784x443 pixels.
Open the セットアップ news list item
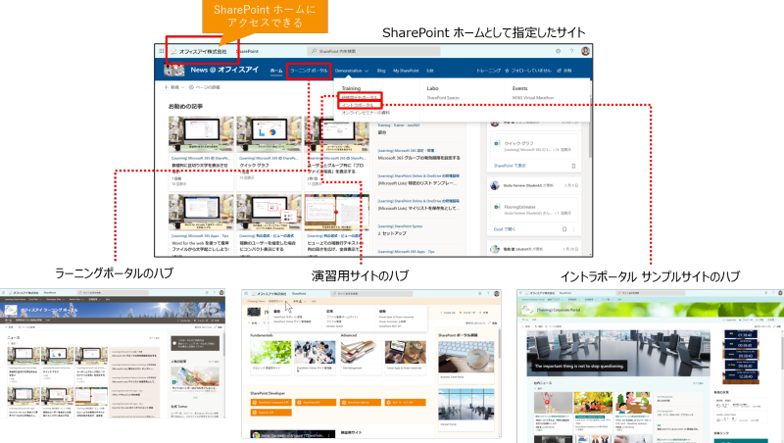pyautogui.click(x=393, y=233)
